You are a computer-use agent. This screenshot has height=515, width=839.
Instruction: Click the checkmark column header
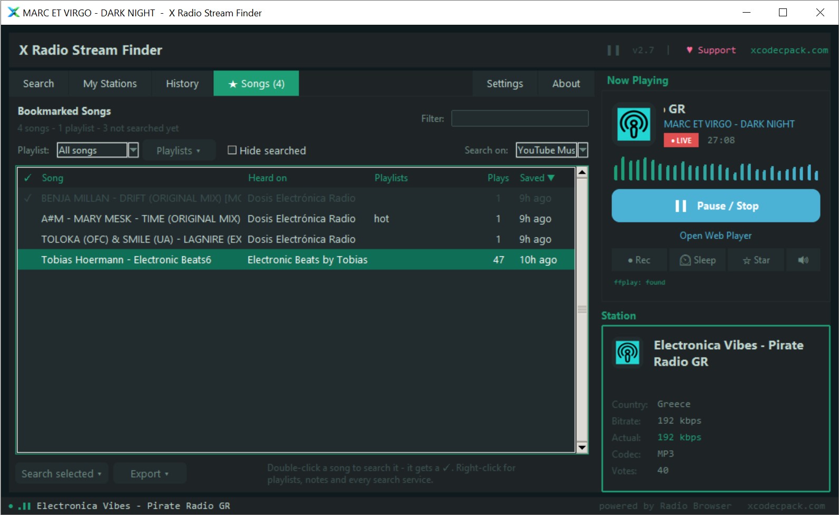click(x=28, y=178)
